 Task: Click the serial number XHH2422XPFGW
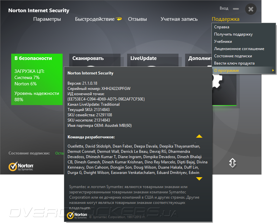pyautogui.click(x=116, y=89)
